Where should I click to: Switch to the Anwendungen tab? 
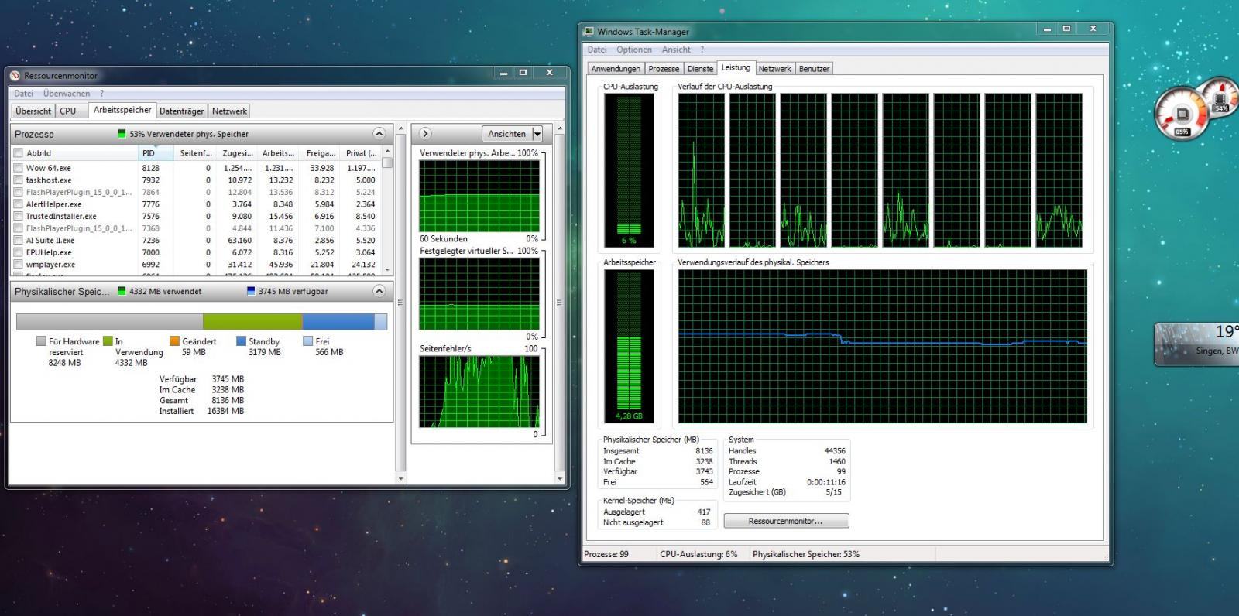coord(616,69)
